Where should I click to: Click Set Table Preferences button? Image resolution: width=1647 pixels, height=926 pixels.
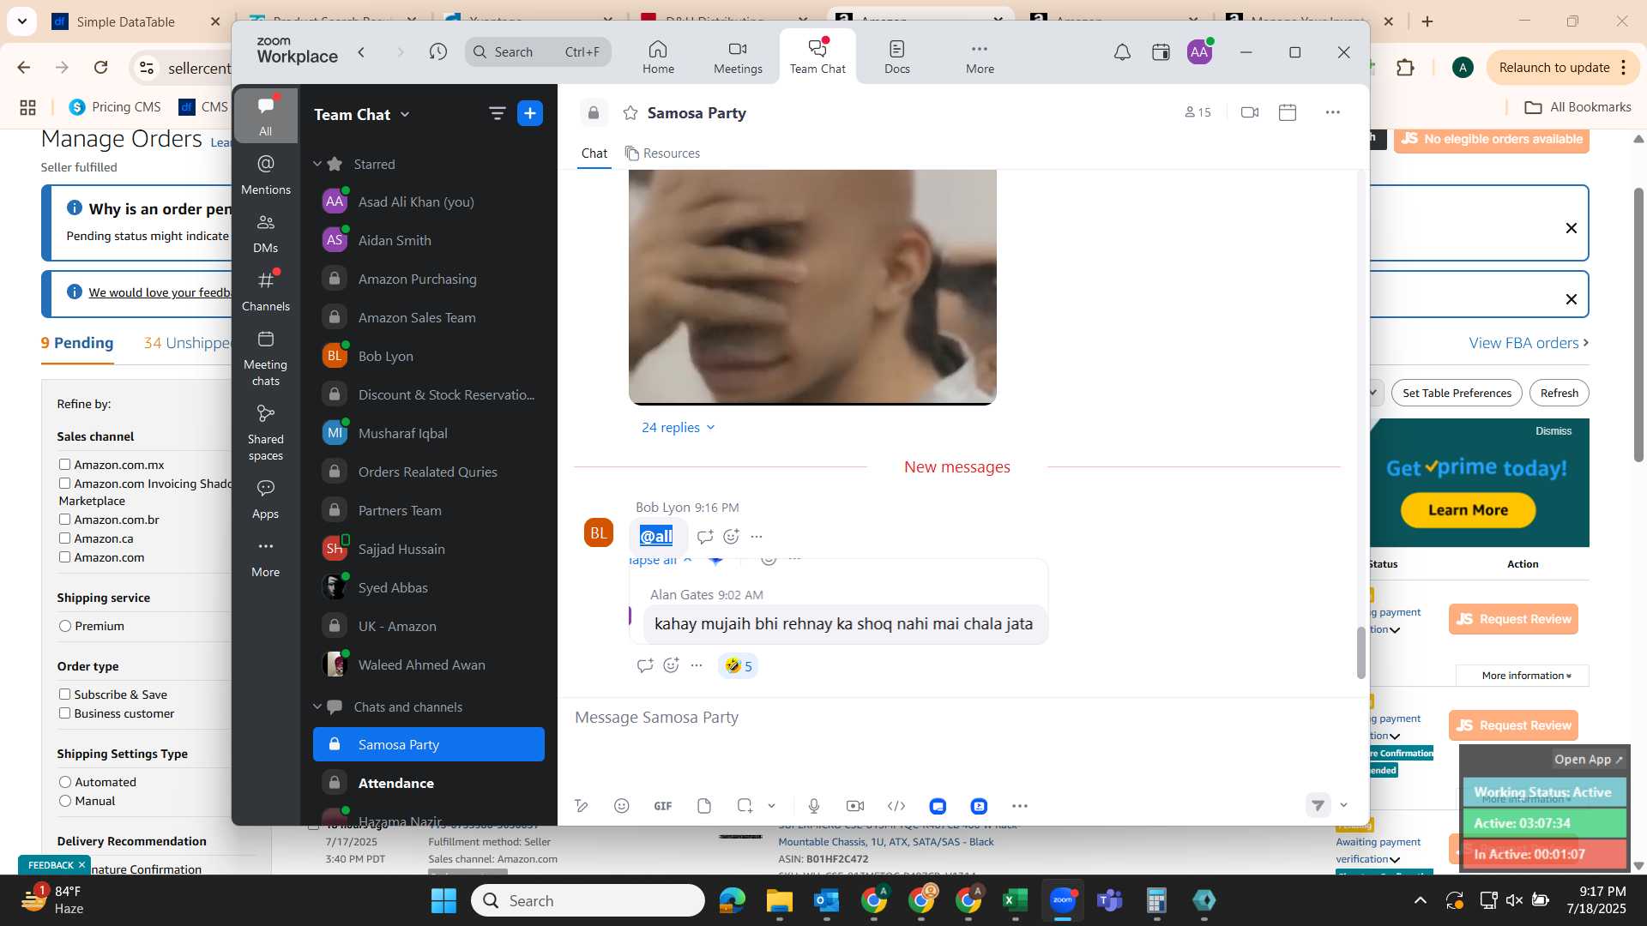tap(1457, 393)
